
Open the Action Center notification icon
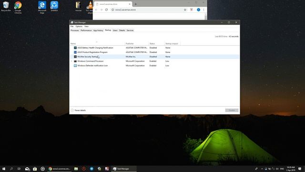coord(300,169)
